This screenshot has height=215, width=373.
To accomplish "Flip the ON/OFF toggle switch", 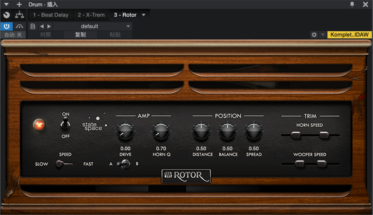I will tap(65, 124).
